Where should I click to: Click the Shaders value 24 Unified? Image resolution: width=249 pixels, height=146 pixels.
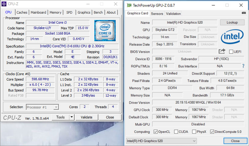(x=170, y=73)
